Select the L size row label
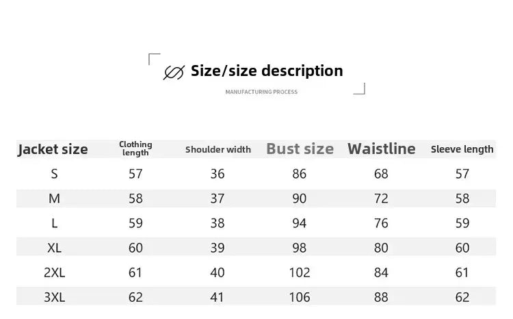Screen dimensions: 513x319 [54, 223]
